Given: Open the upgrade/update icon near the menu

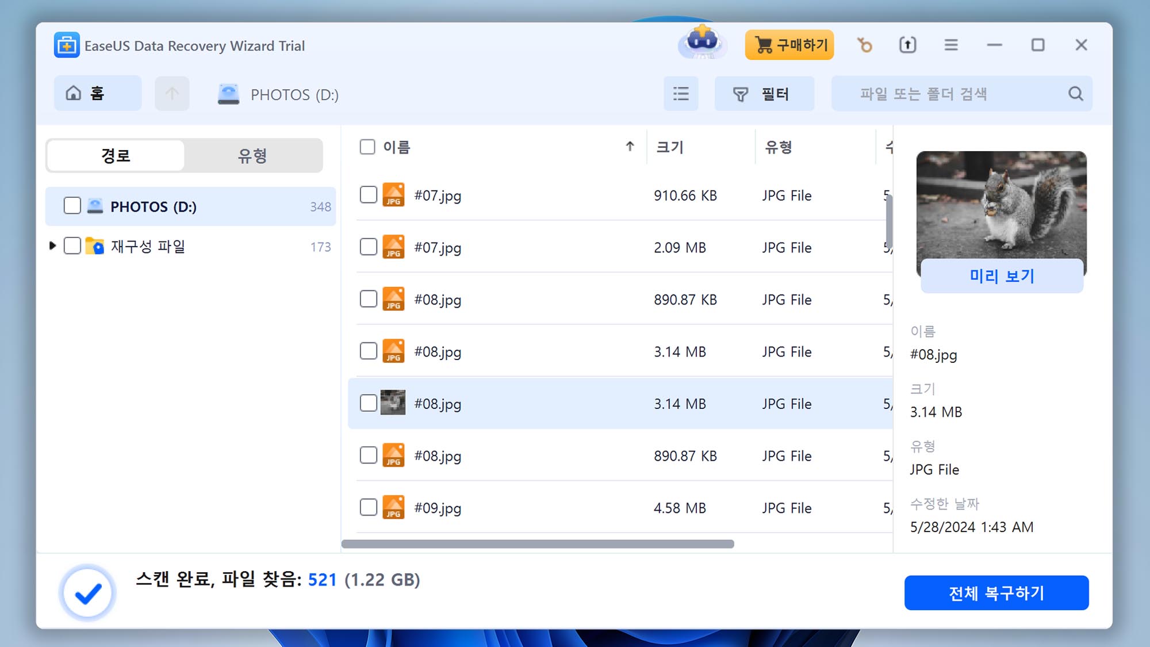Looking at the screenshot, I should click(907, 45).
